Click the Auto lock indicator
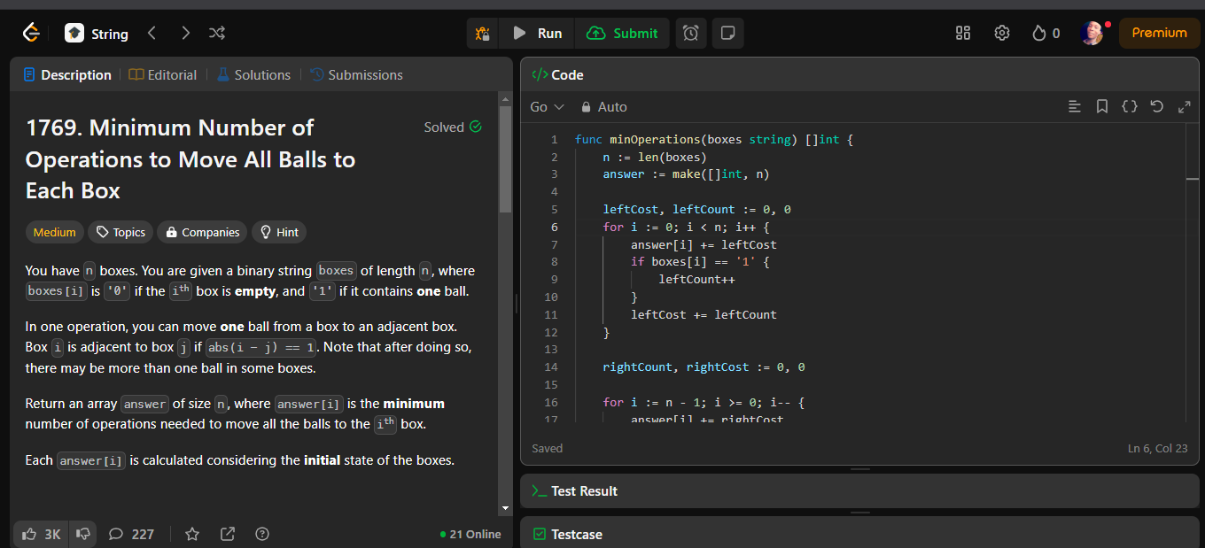Screen dimensions: 1205x548 tap(603, 107)
